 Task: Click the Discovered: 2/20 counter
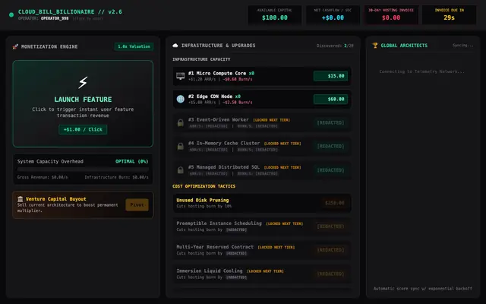tap(335, 46)
